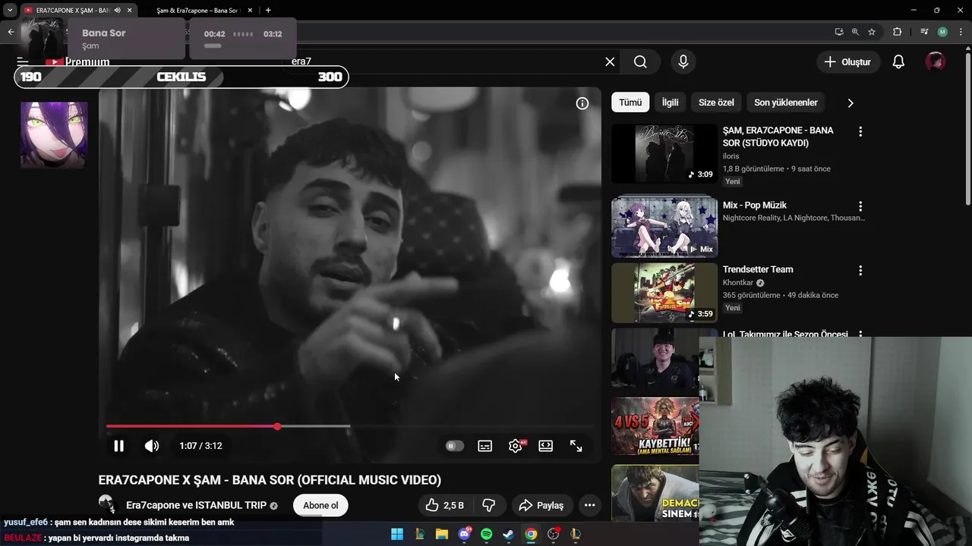Open the media controls music icon
Image resolution: width=972 pixels, height=546 pixels.
tap(924, 32)
